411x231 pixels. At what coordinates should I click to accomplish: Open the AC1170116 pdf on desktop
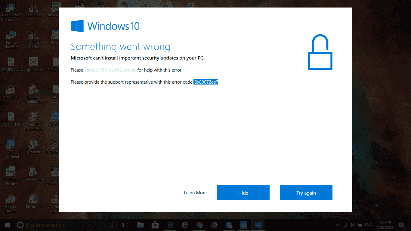point(11,119)
